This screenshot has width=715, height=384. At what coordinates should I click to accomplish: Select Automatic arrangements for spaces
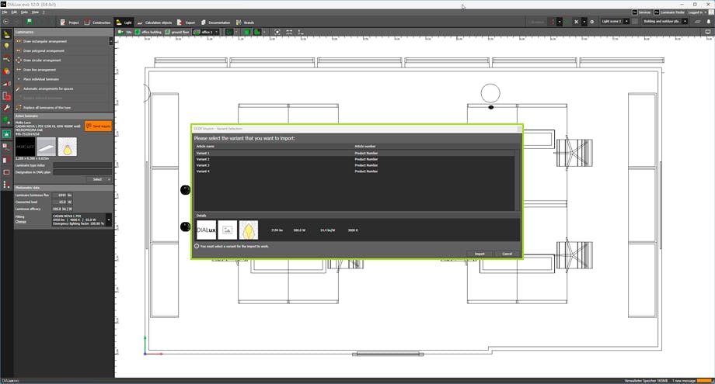click(62, 88)
